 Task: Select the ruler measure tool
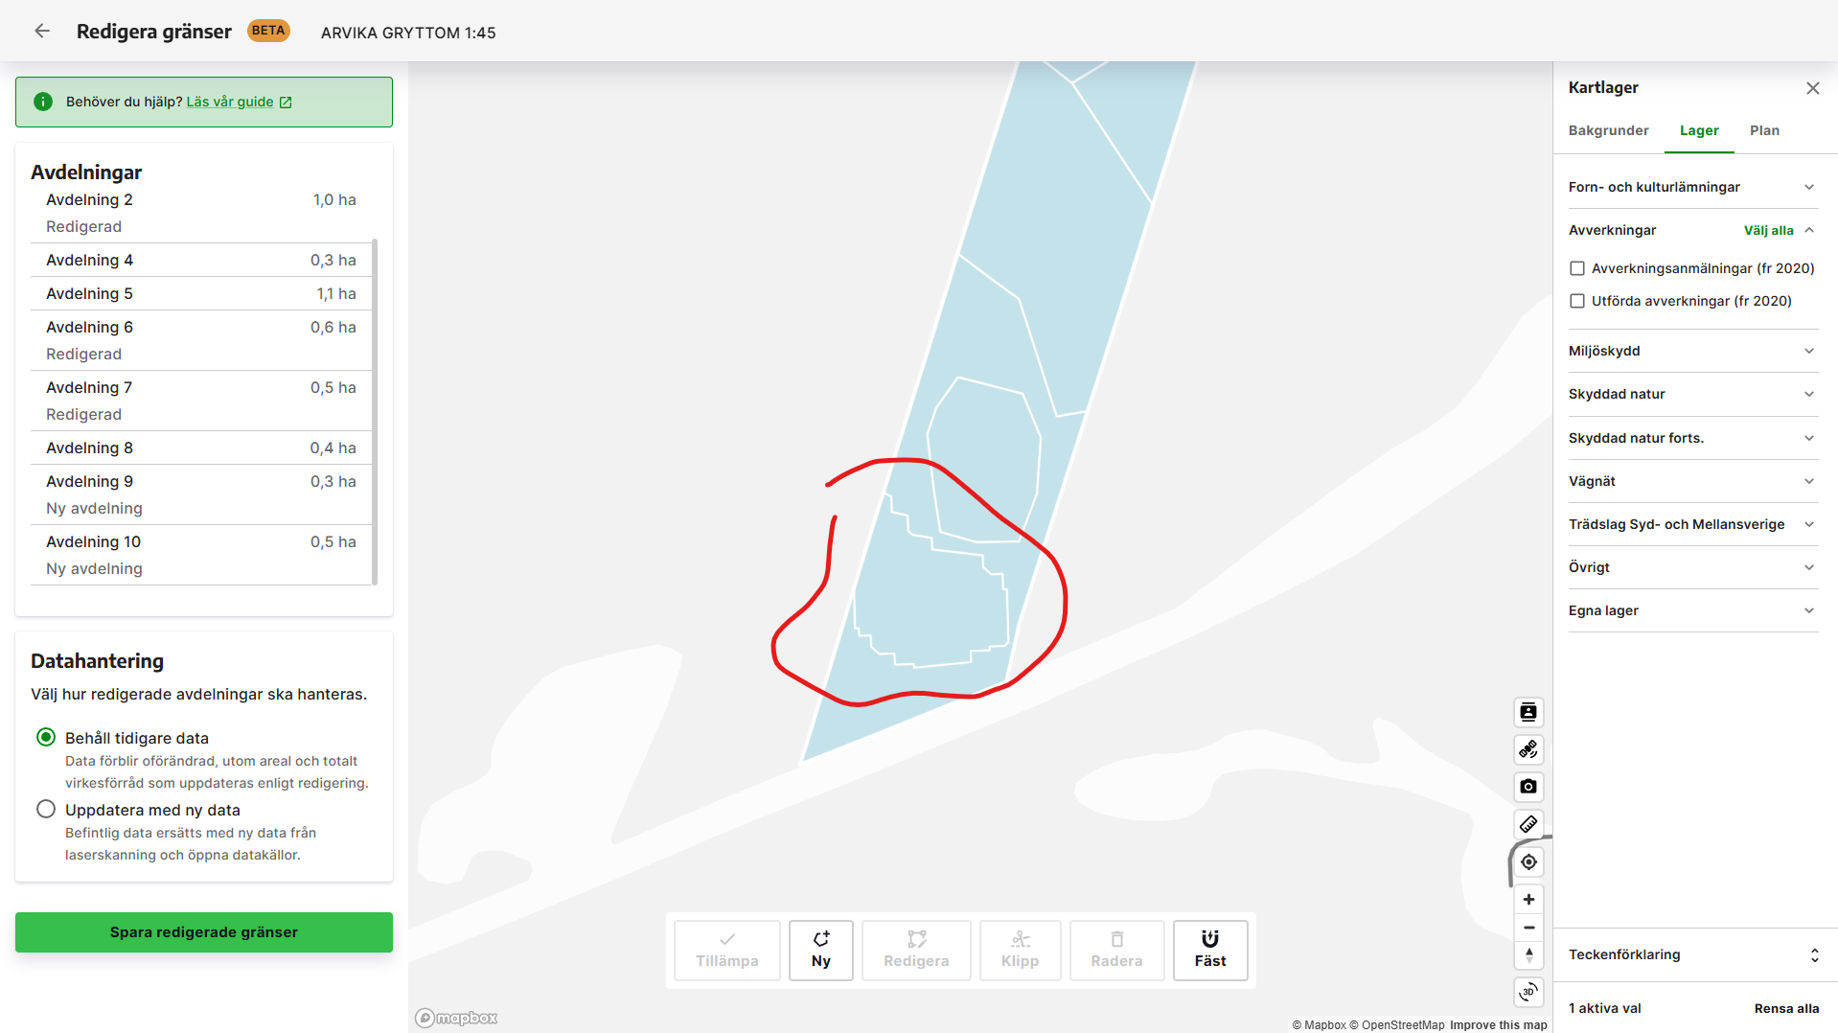point(1528,824)
